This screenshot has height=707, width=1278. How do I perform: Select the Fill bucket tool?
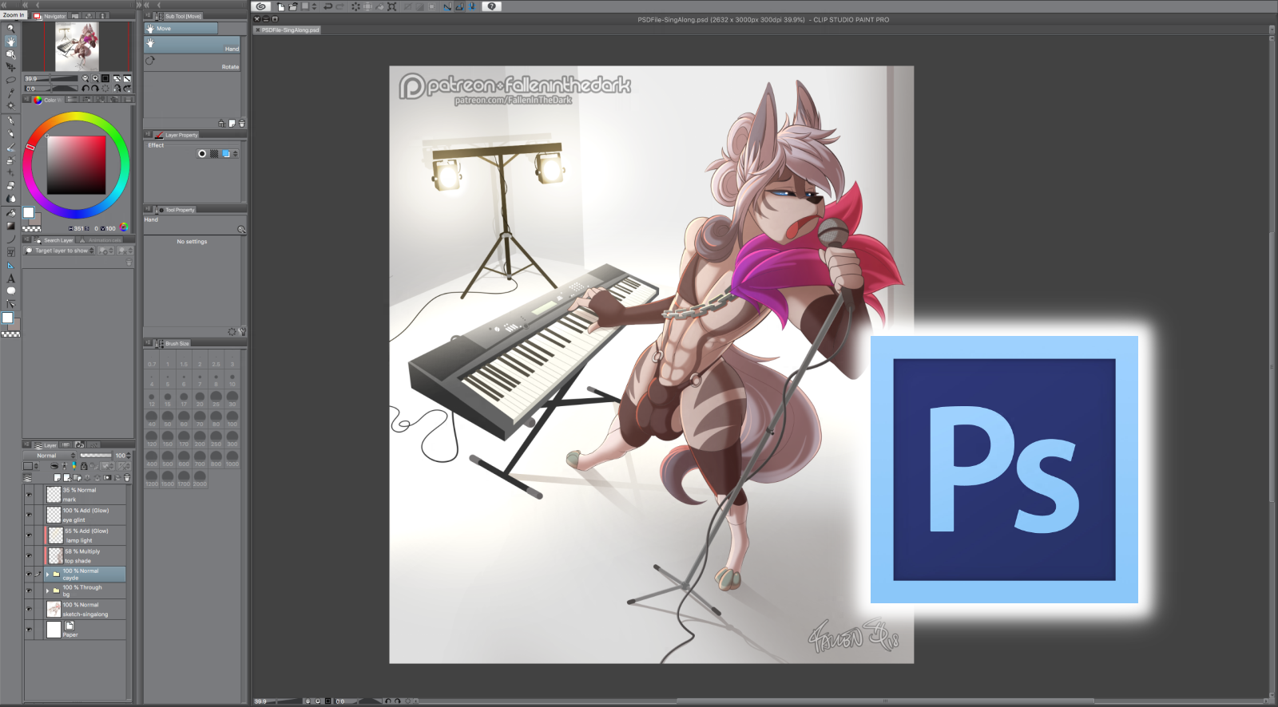click(x=10, y=212)
